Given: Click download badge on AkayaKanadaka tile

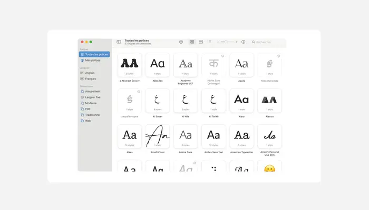Looking at the screenshot, I should tap(279, 56).
